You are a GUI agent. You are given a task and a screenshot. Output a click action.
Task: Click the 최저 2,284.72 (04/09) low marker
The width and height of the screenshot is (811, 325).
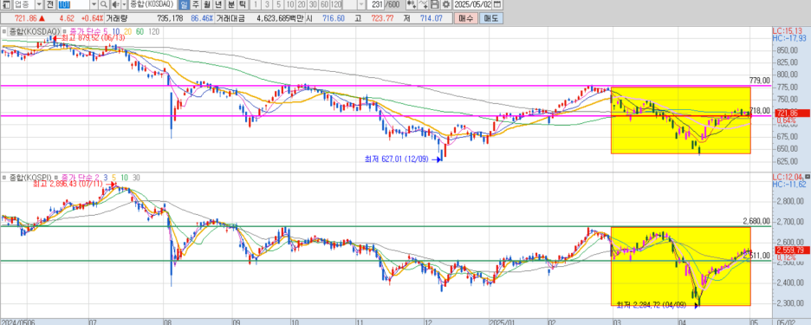click(x=658, y=305)
